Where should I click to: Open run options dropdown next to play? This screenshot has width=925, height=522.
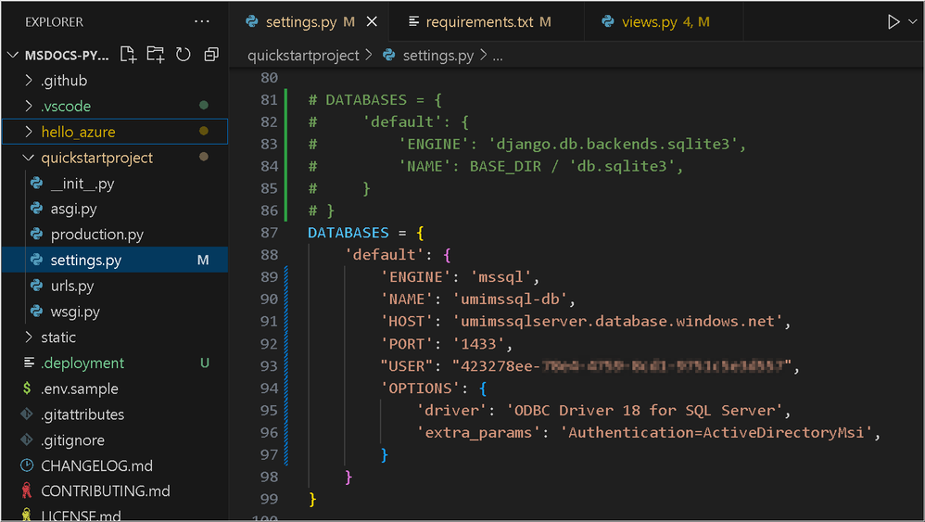(x=913, y=22)
